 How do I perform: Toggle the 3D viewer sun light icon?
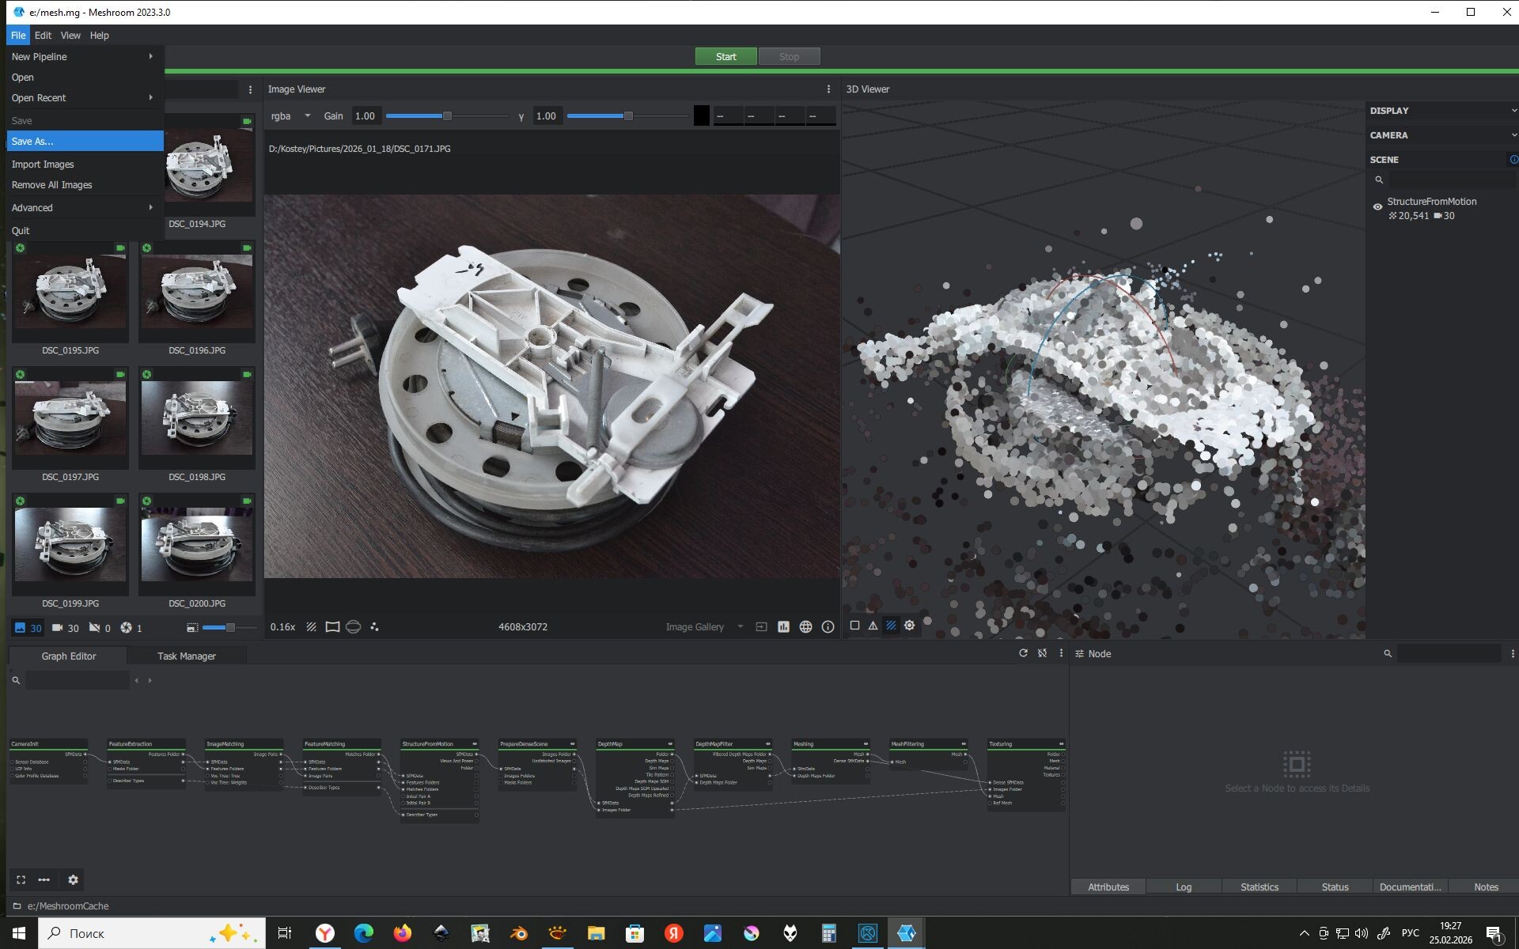pos(910,626)
